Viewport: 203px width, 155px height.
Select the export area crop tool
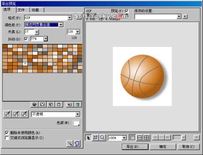(x=95, y=138)
